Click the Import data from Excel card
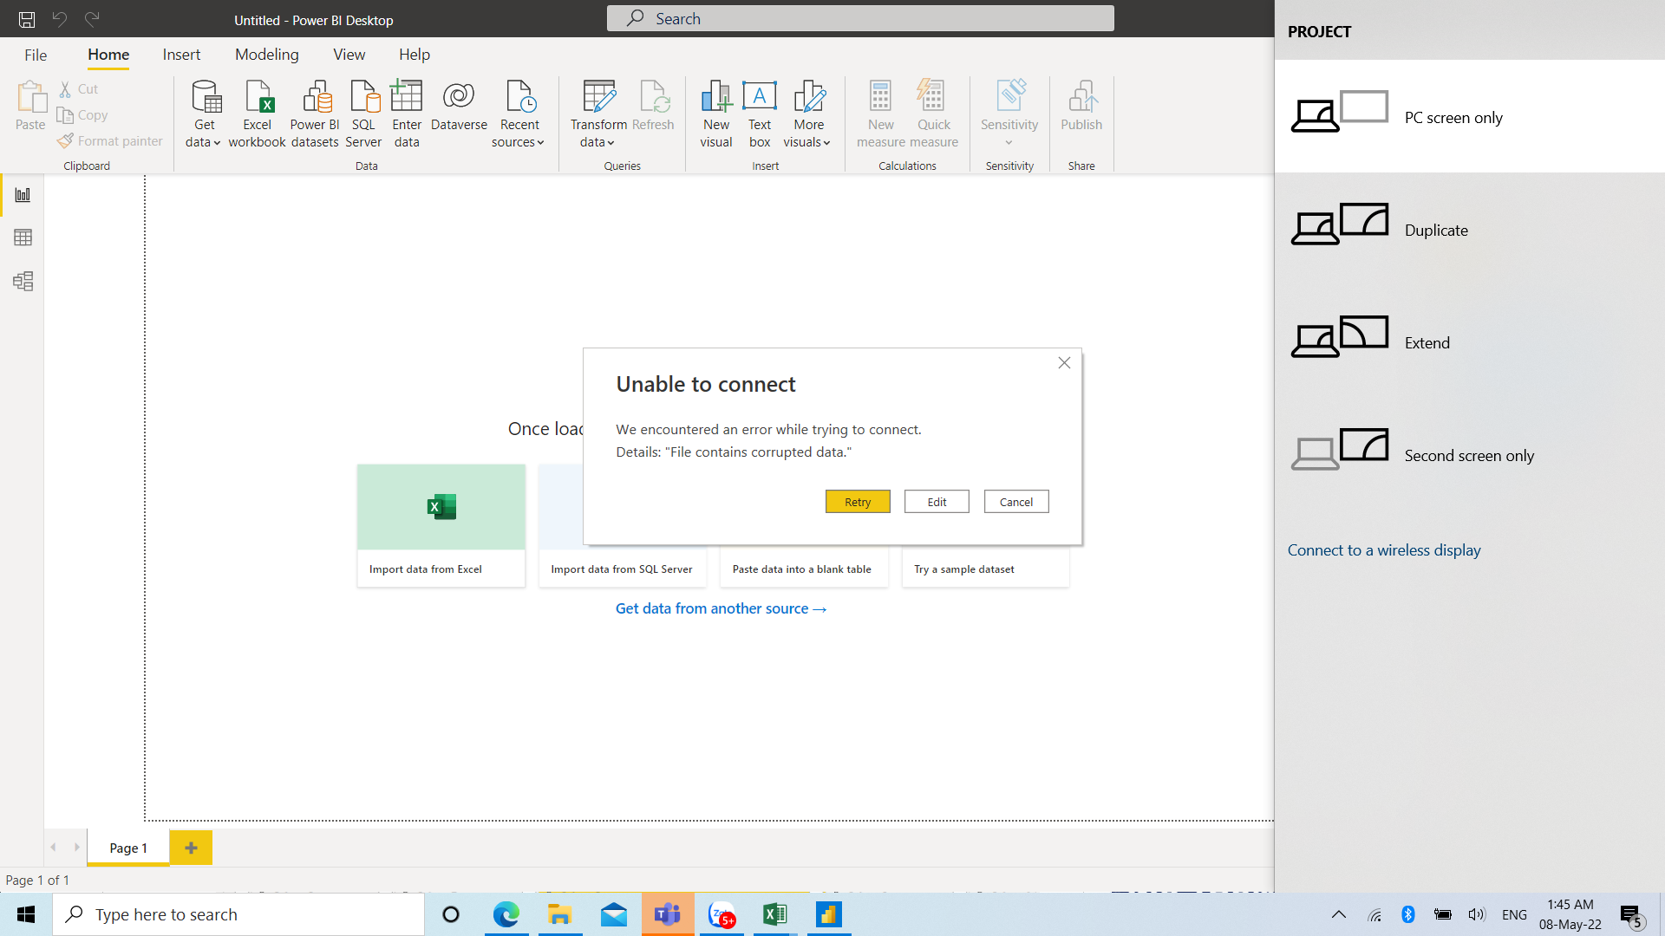1665x936 pixels. (x=441, y=526)
